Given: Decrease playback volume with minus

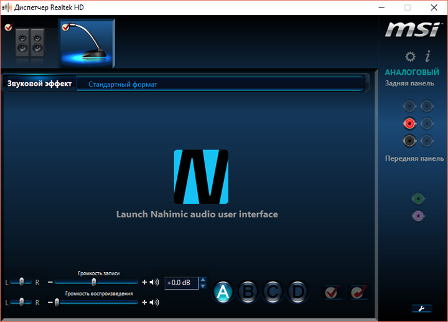Looking at the screenshot, I should 50,302.
